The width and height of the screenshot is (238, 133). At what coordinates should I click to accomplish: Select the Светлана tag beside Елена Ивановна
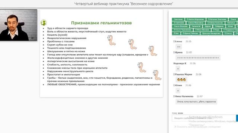tap(178, 23)
